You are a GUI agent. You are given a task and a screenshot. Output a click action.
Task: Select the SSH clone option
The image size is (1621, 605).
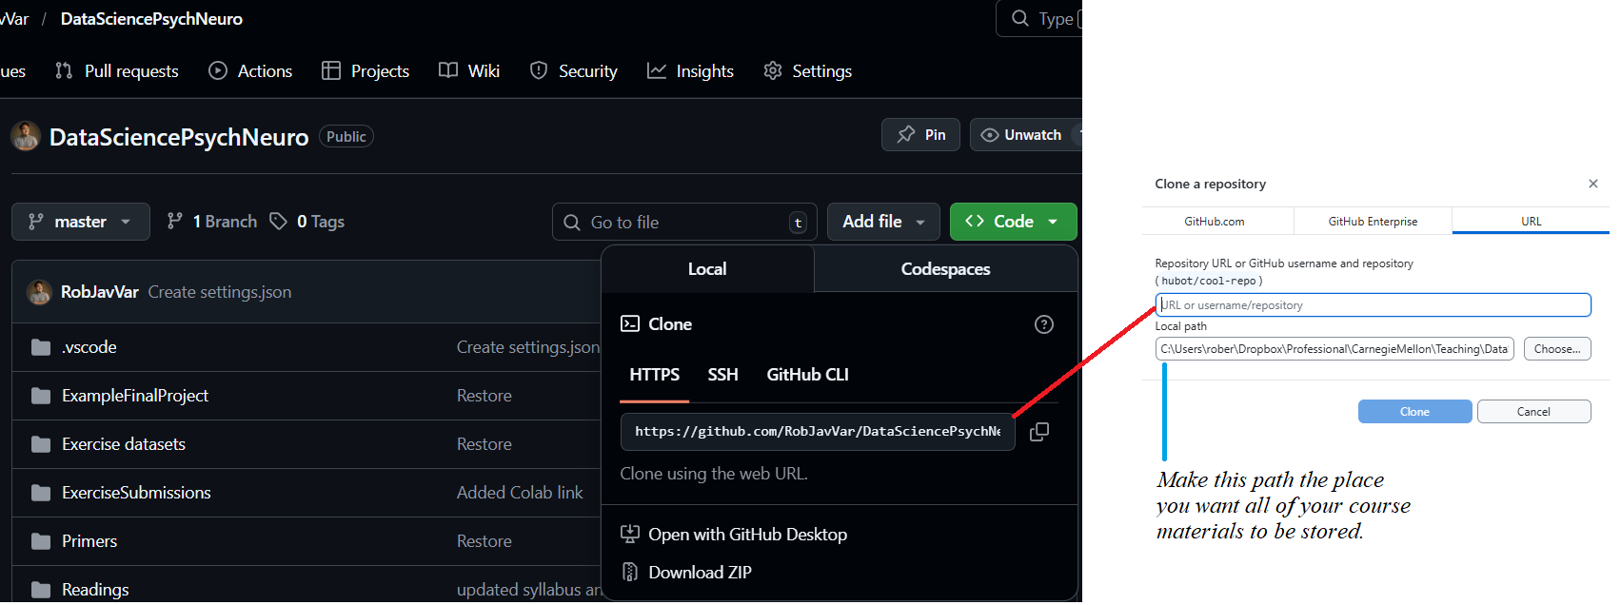722,375
